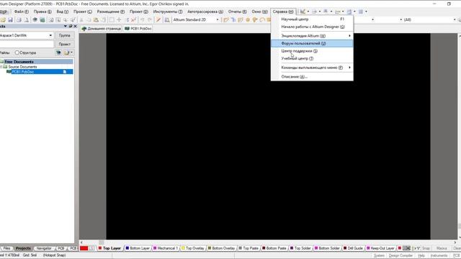This screenshot has height=259, width=461.
Task: Click the arc placement icon in the wiring toolbar
Action: point(262,19)
